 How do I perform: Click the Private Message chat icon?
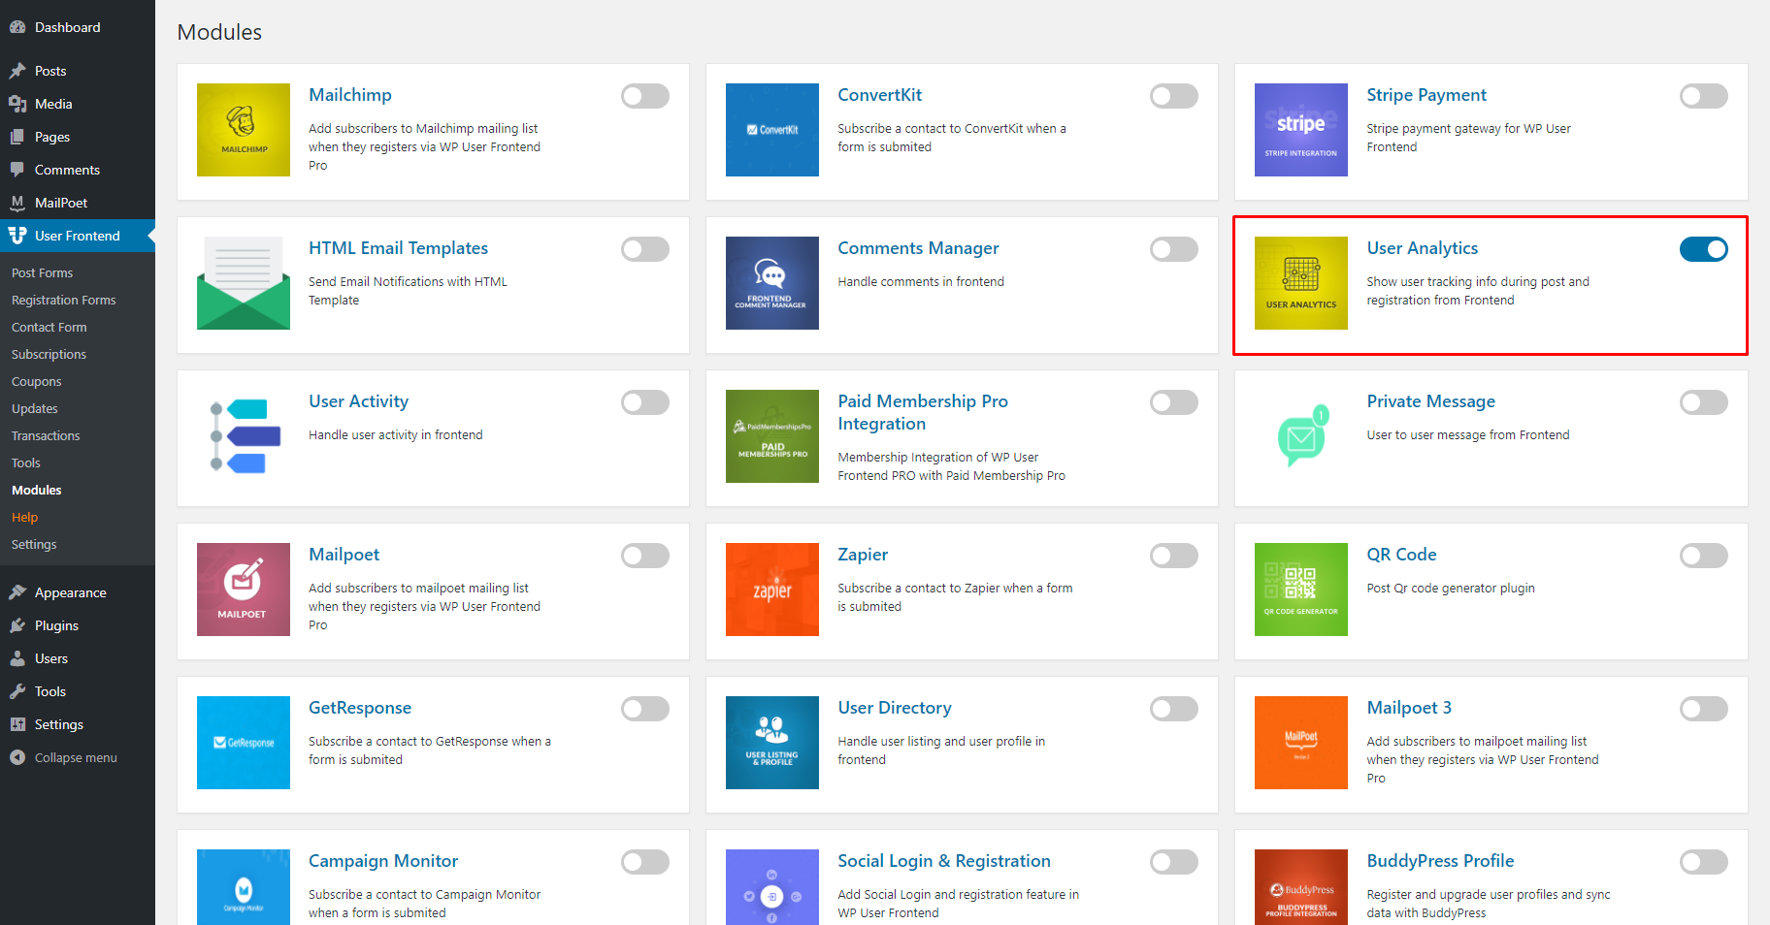(1301, 436)
